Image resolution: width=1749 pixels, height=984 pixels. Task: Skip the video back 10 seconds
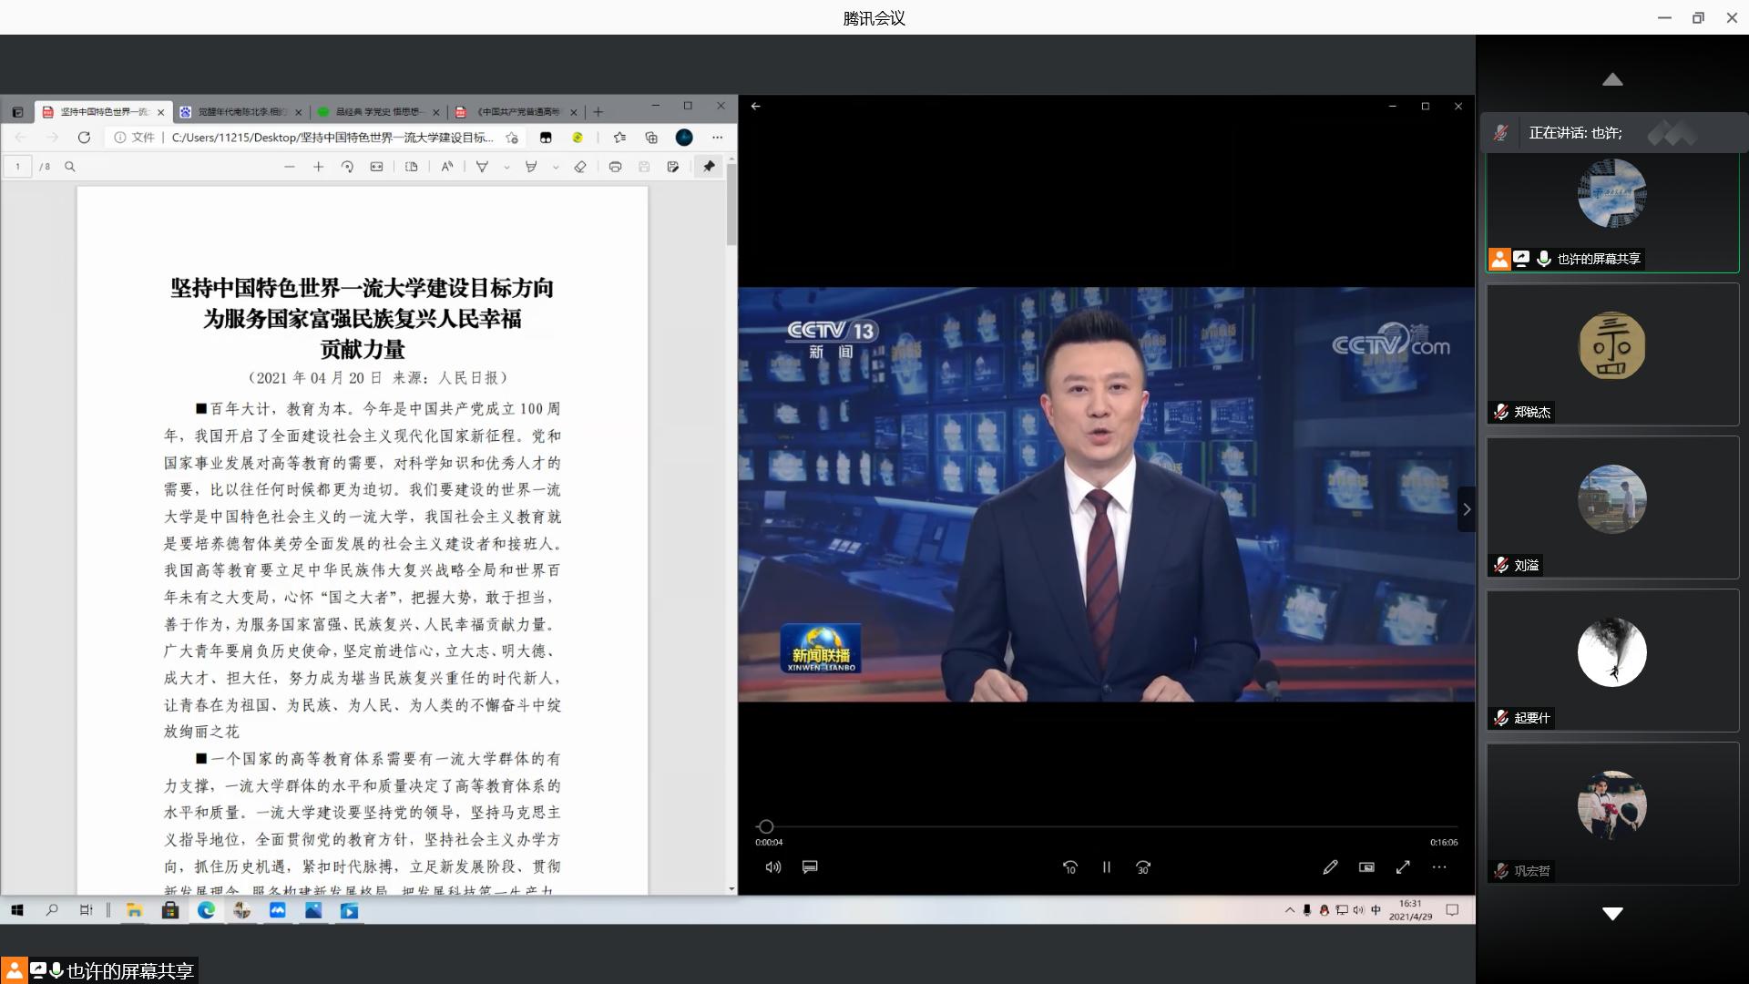click(x=1070, y=867)
